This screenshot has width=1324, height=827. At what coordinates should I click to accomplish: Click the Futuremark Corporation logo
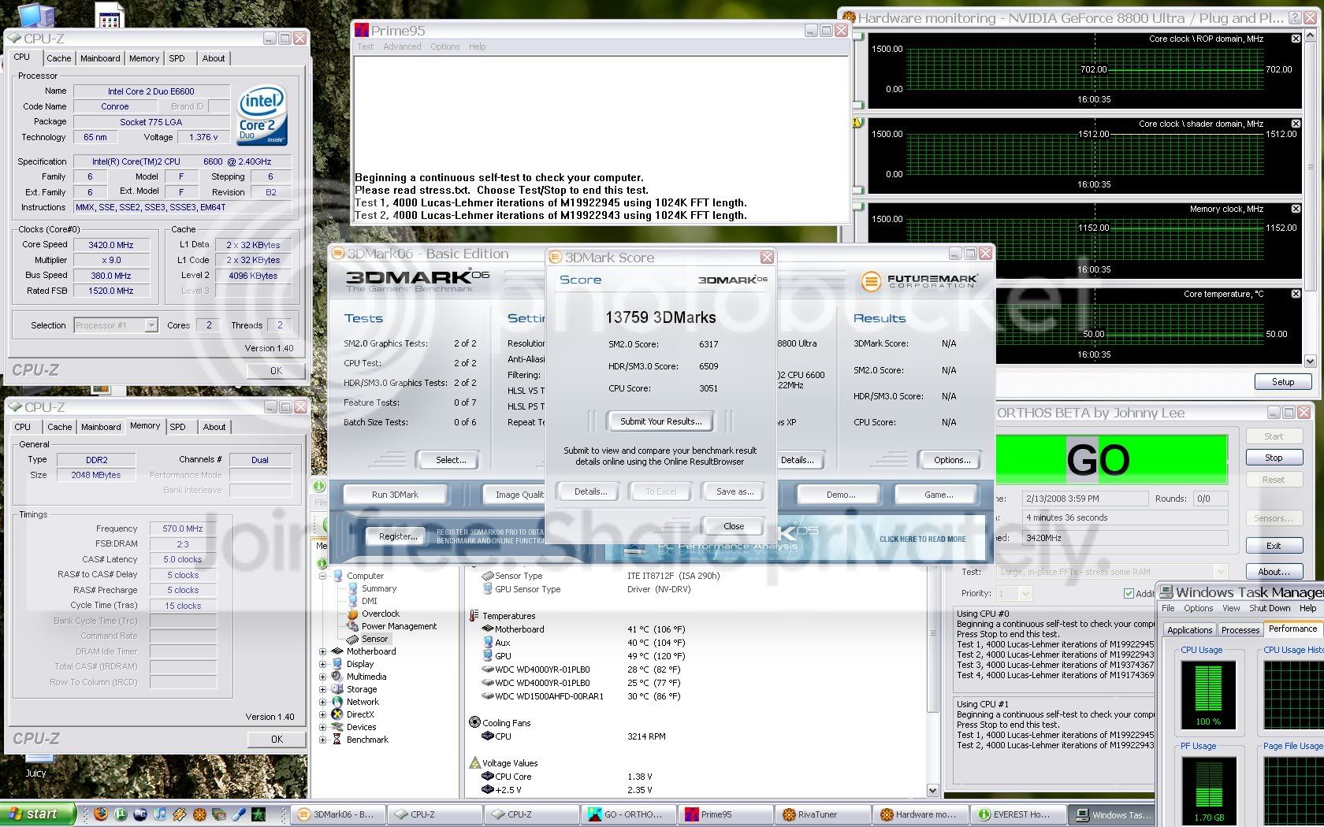[920, 280]
